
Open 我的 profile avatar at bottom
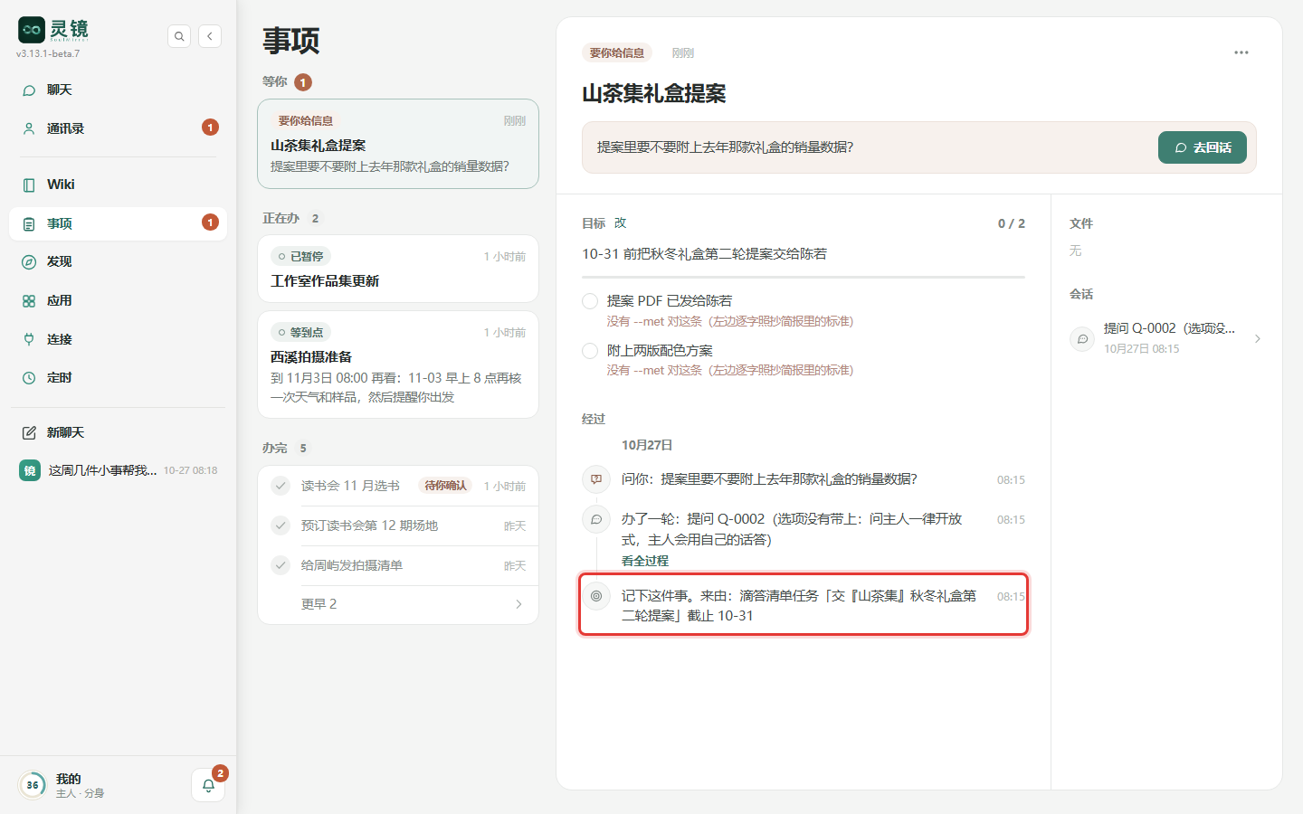(33, 785)
